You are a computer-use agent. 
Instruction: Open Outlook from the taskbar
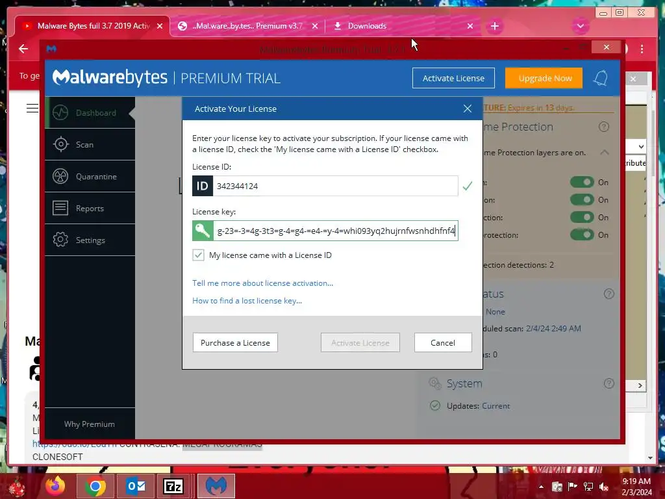136,486
